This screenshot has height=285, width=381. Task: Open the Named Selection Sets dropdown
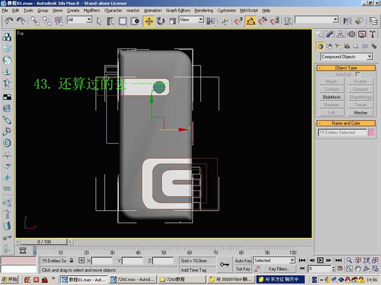coord(317,20)
